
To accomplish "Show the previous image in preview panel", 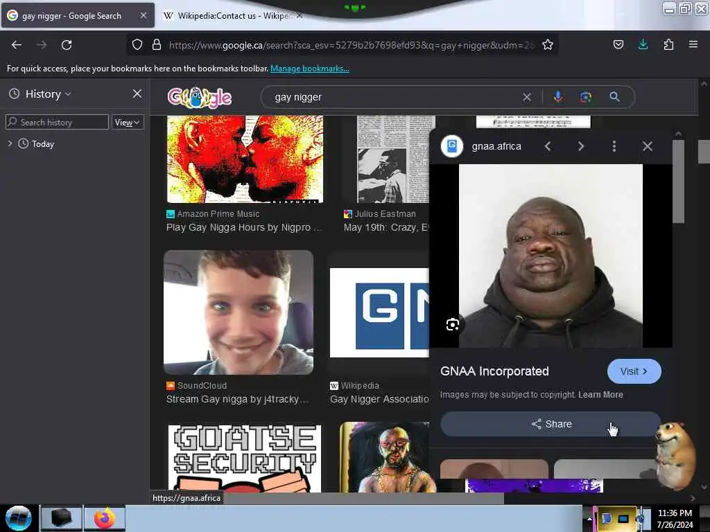I will (x=548, y=146).
